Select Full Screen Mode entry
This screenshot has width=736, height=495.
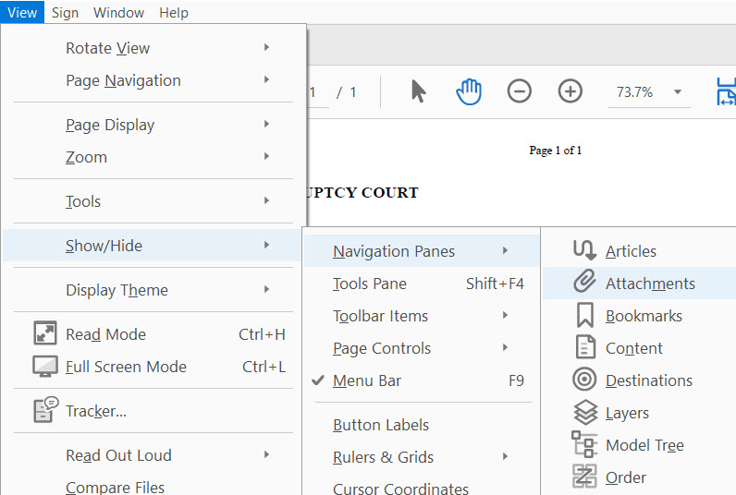point(153,367)
